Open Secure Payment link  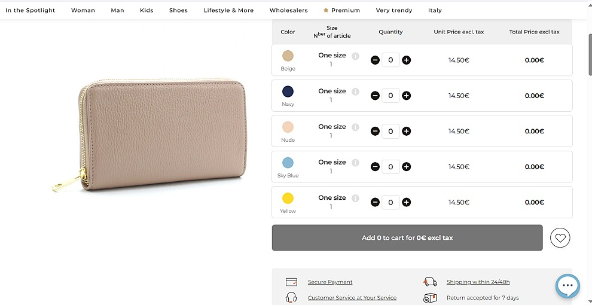[x=330, y=282]
